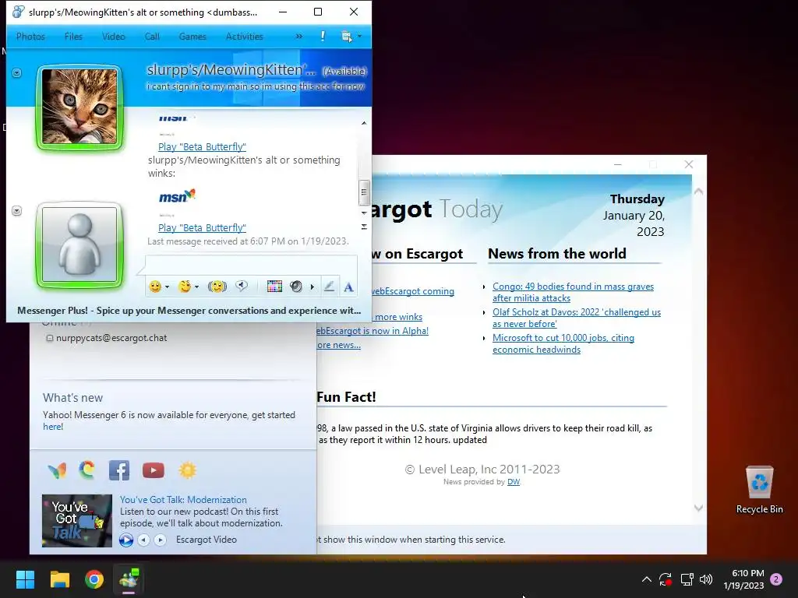Click the MSN butterfly tab icon
Image resolution: width=798 pixels, height=598 pixels.
(57, 470)
